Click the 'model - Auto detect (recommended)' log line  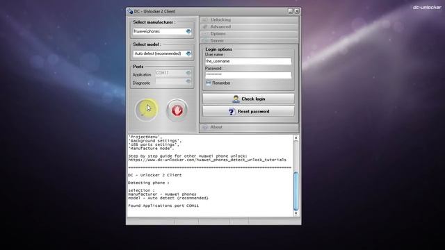click(x=168, y=198)
